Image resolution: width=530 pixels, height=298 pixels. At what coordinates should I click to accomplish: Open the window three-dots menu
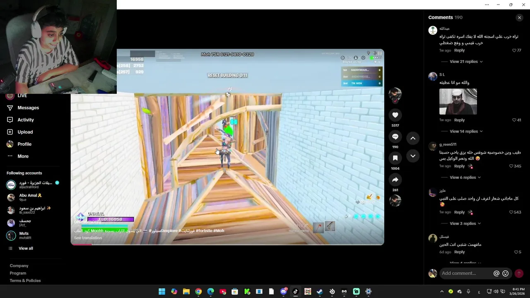487,5
